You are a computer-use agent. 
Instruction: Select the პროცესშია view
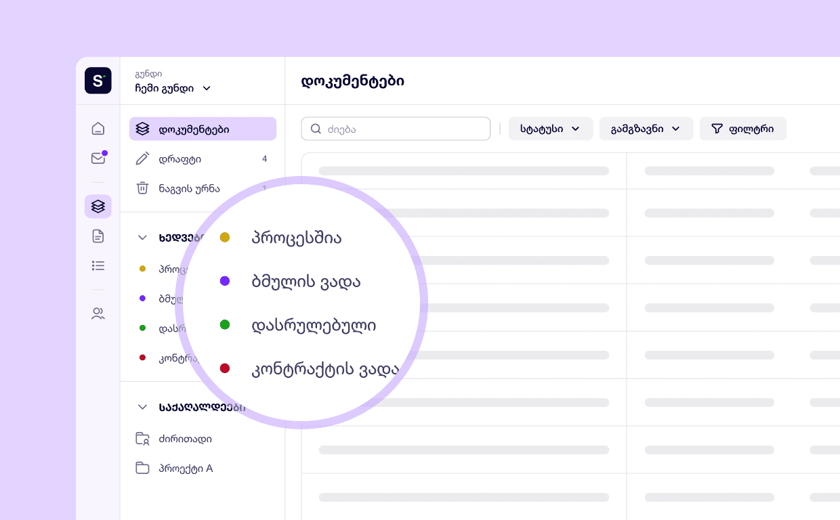pos(297,238)
